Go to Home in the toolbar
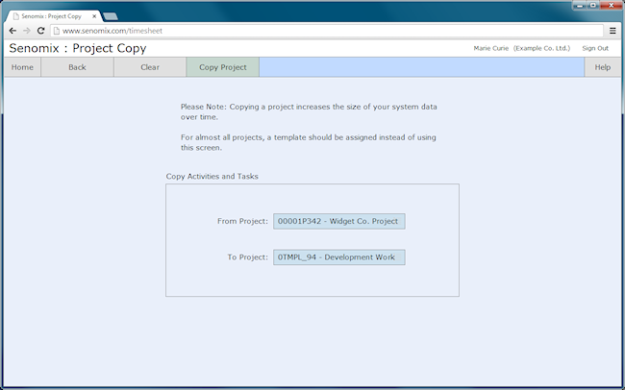Image resolution: width=625 pixels, height=390 pixels. pos(22,67)
